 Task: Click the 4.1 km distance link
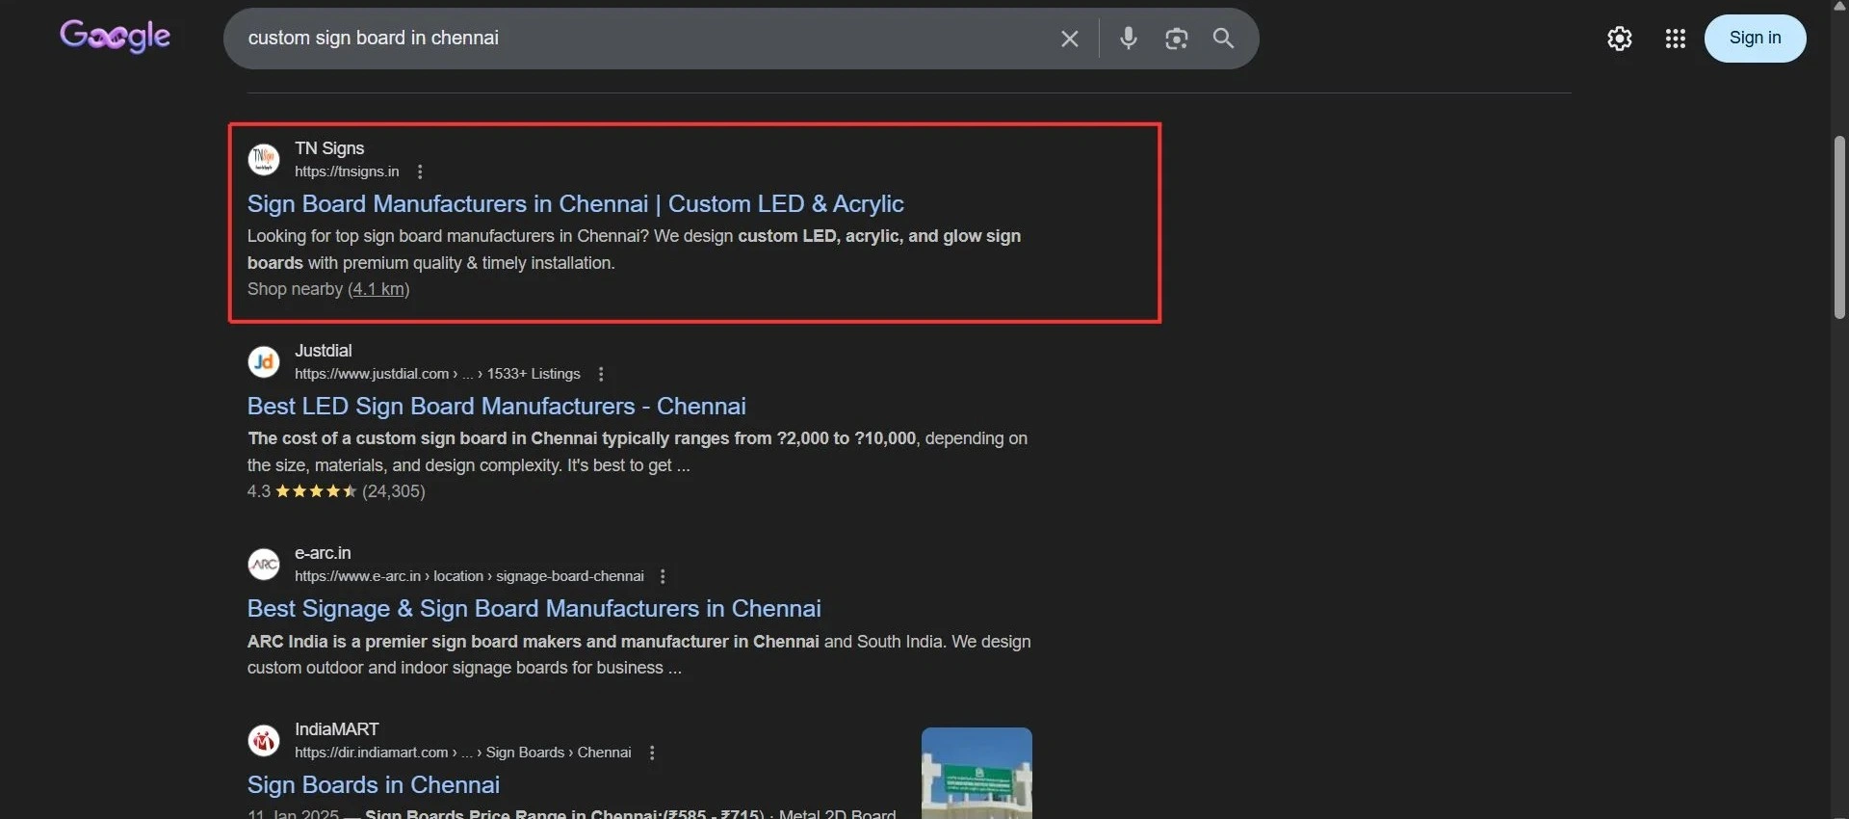(x=378, y=289)
